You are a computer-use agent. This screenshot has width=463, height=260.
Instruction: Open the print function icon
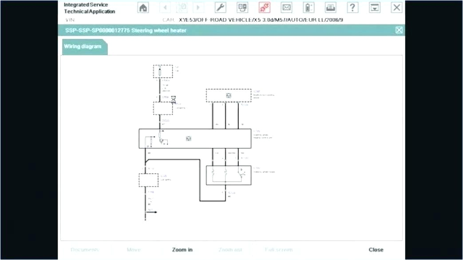point(330,8)
